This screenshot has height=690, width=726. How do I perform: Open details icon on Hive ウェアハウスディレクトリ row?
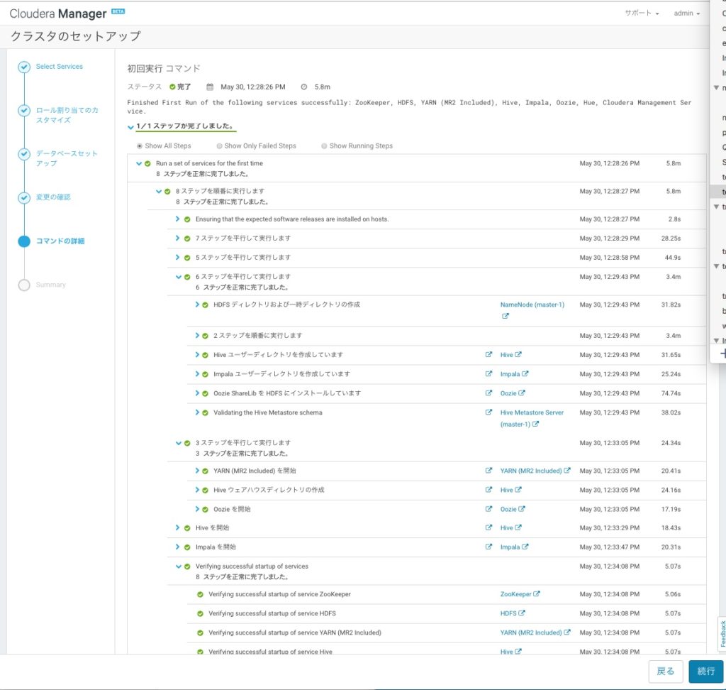[488, 490]
